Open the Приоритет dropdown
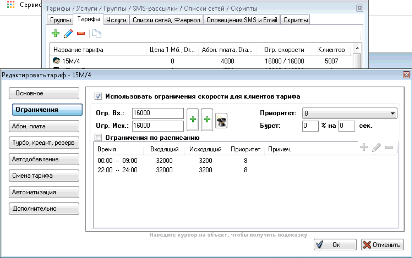Viewport: 412px width, 258px height. coord(350,113)
